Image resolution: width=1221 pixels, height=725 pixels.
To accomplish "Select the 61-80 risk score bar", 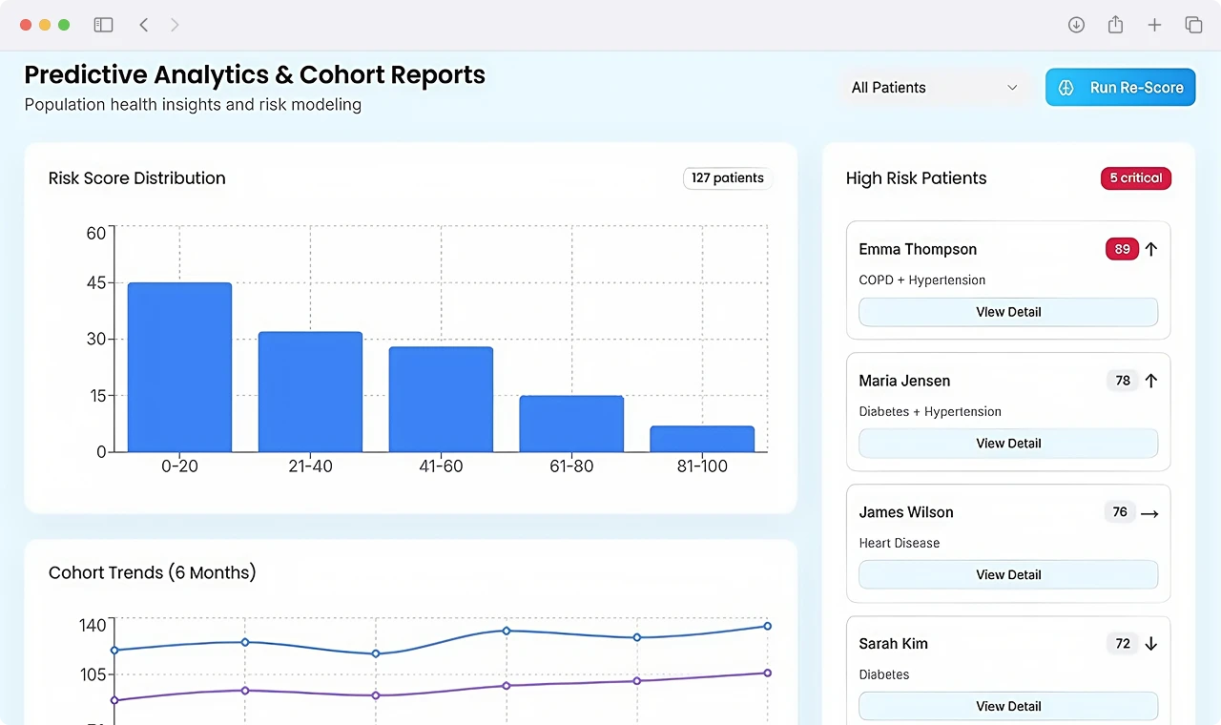I will [x=571, y=424].
